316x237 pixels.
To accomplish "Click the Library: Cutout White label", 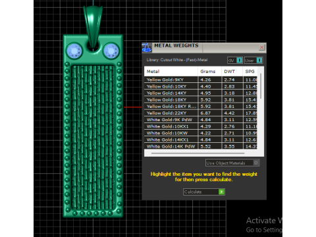I will tap(177, 60).
